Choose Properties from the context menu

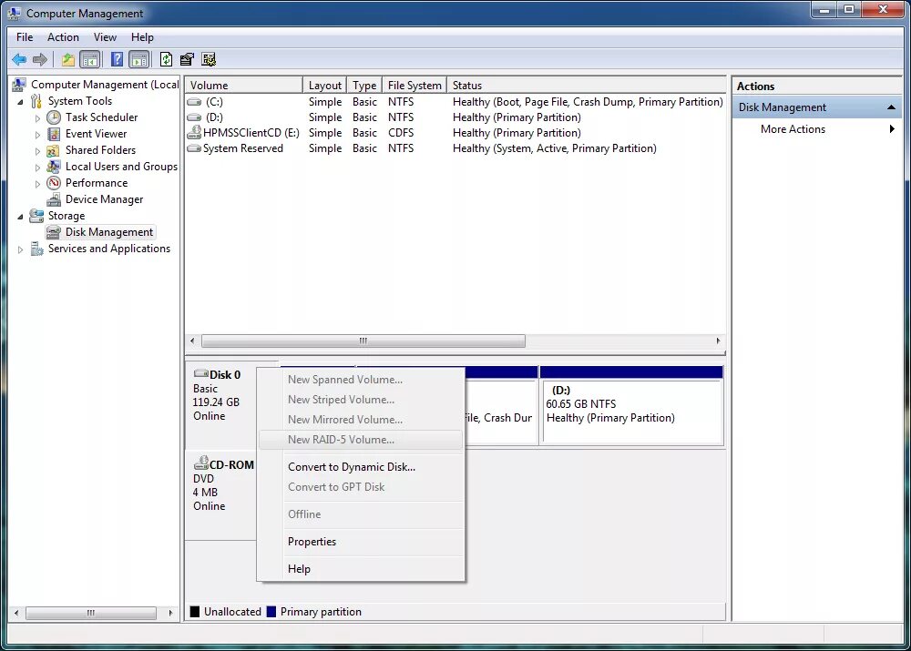361,541
